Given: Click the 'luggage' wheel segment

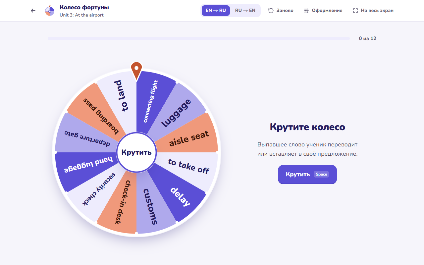Looking at the screenshot, I should tap(177, 113).
